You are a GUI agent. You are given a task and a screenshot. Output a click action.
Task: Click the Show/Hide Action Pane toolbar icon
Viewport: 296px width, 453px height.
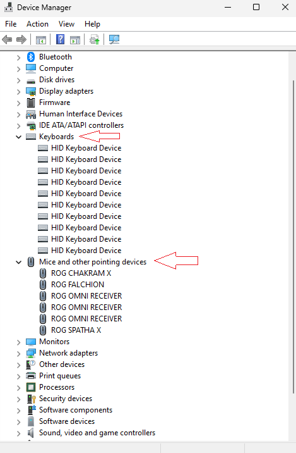pyautogui.click(x=75, y=40)
